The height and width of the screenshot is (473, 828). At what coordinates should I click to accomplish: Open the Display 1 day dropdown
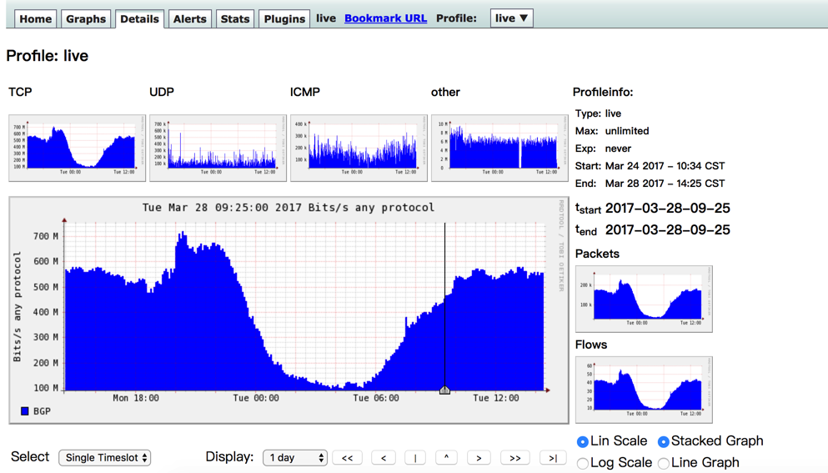tap(295, 458)
